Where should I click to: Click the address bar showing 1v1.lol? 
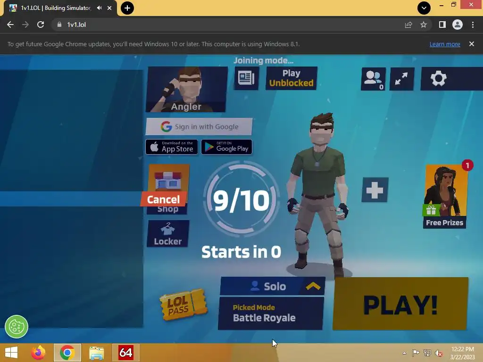point(228,25)
